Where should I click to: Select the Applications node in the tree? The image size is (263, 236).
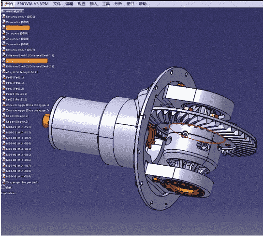coord(8,193)
